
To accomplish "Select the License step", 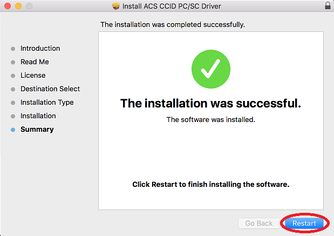I will point(33,75).
